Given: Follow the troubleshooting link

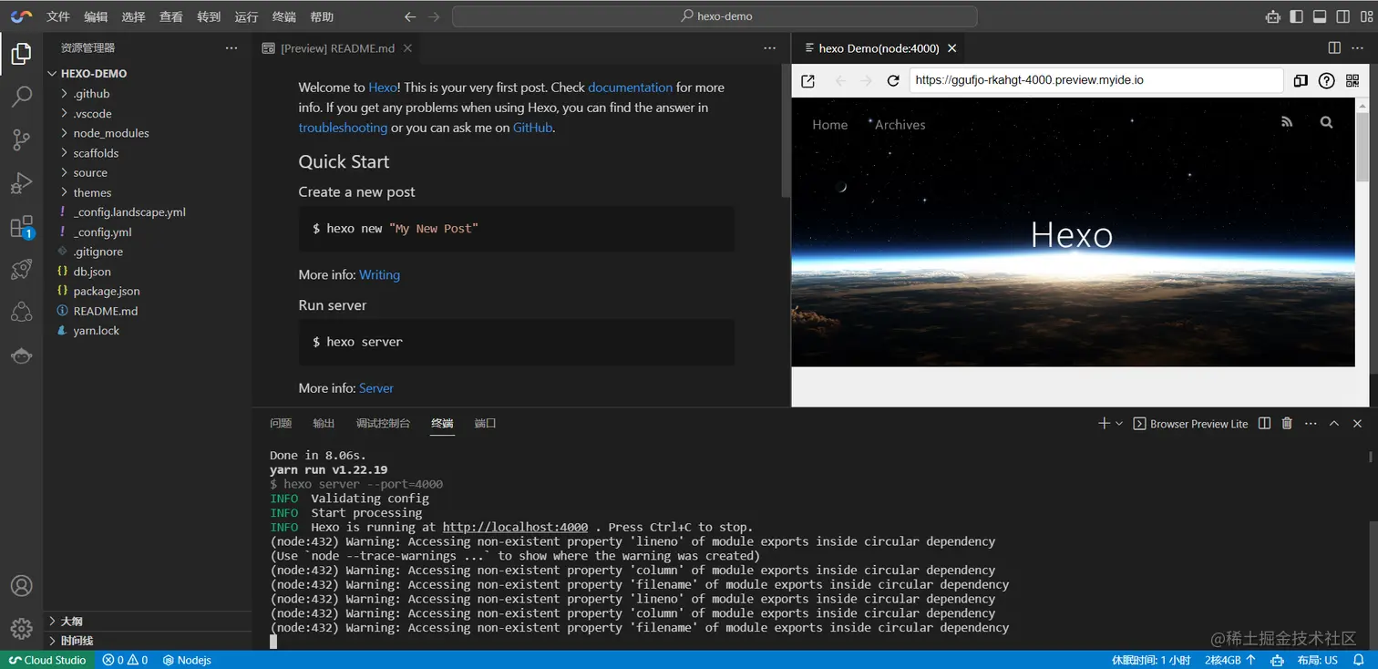Looking at the screenshot, I should coord(343,128).
